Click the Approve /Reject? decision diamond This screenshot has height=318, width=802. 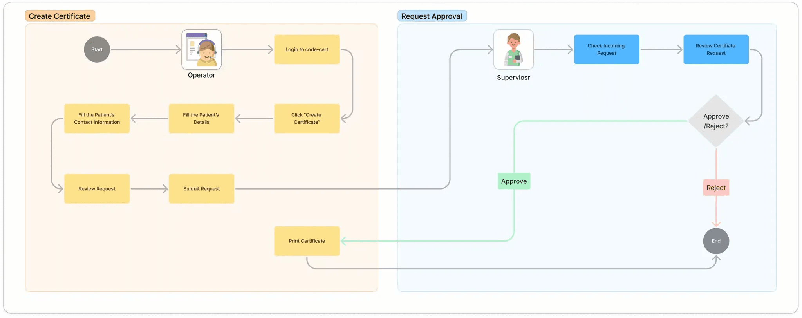716,121
